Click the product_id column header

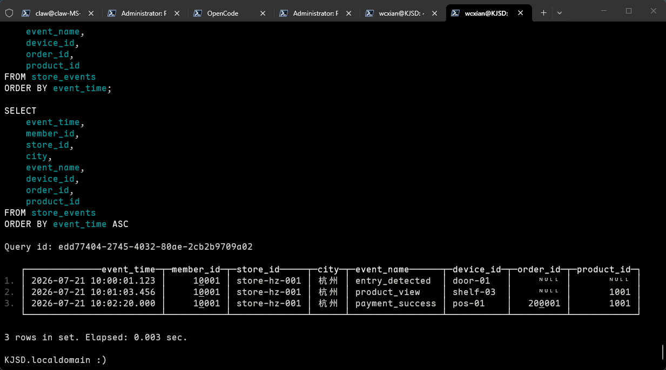pos(604,269)
